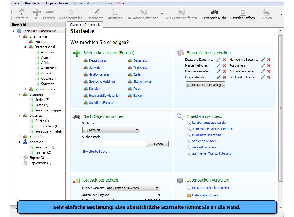The image size is (294, 217).
Task: Open the Suchen in Schweiz dropdown
Action: pos(111,130)
